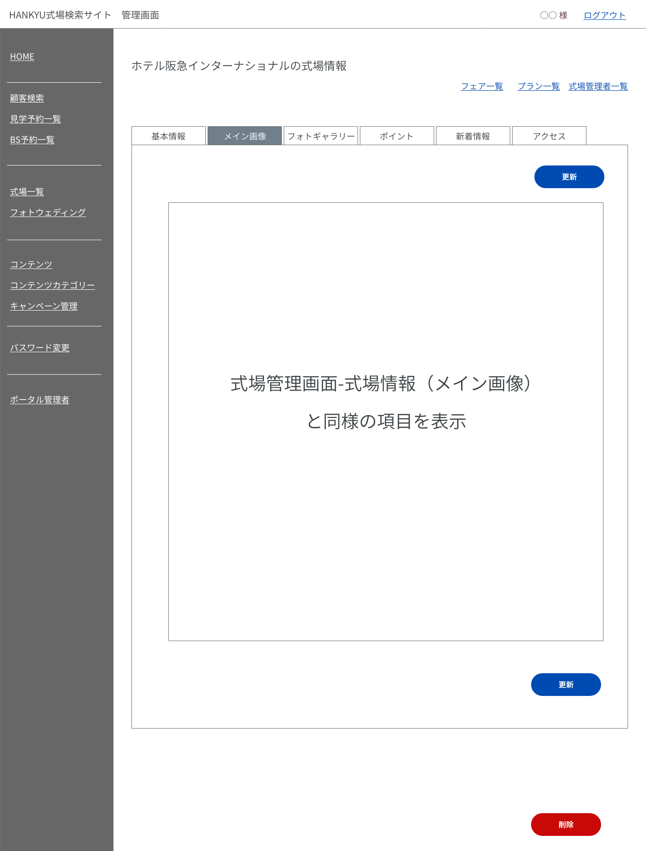Image resolution: width=646 pixels, height=851 pixels.
Task: Open 式場管理者一覧 link
Action: coord(598,87)
